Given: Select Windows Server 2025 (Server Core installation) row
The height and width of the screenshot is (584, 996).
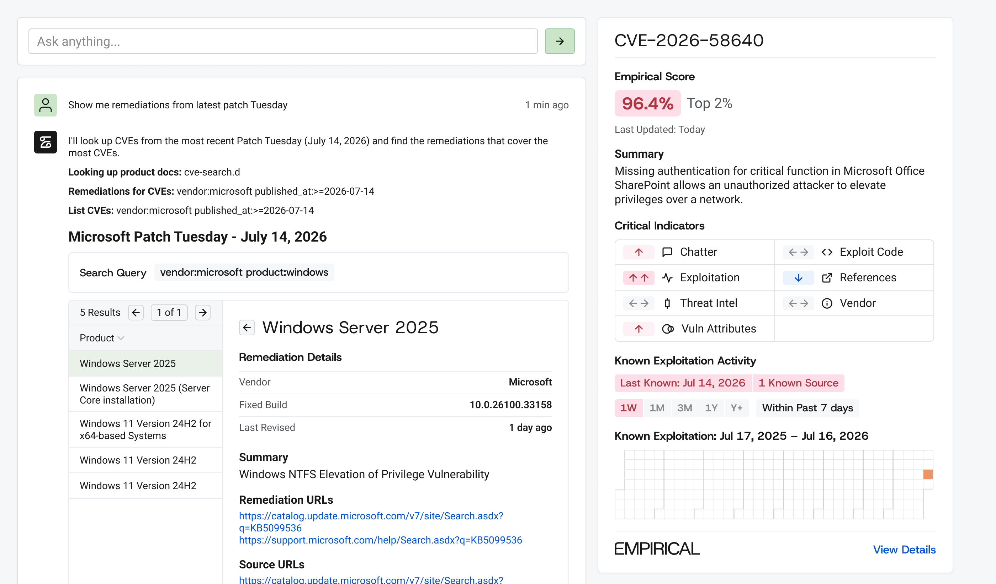Looking at the screenshot, I should (x=145, y=394).
